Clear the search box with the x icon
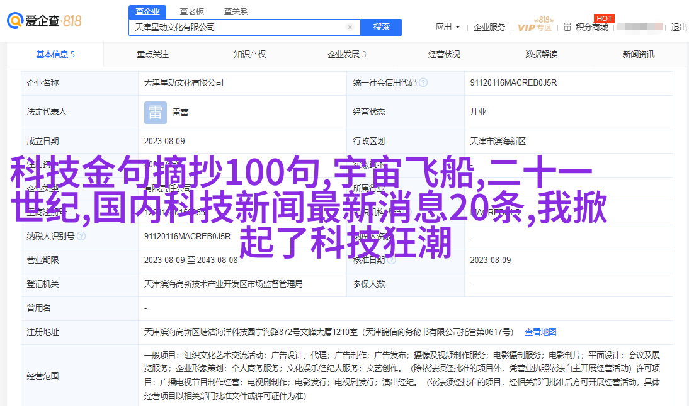Viewport: 689px width, 406px height. coord(350,27)
